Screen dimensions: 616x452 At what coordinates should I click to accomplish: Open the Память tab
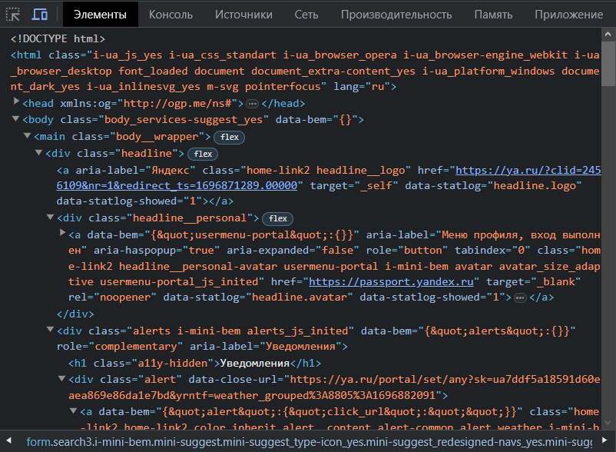pyautogui.click(x=493, y=15)
